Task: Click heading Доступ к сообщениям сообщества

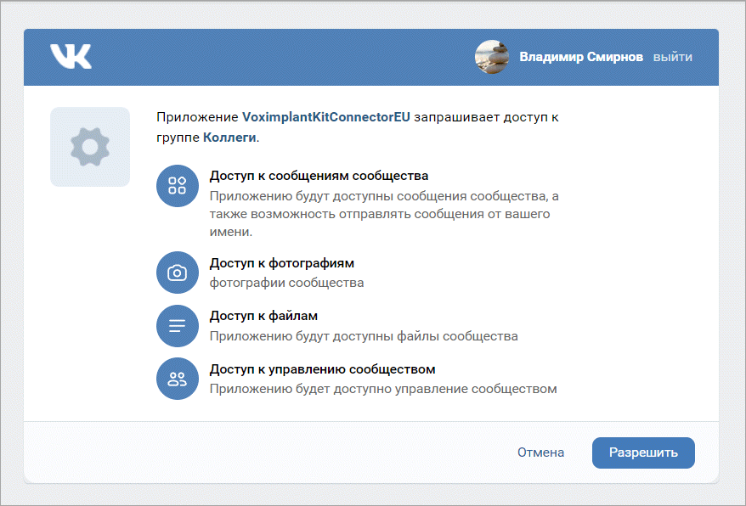Action: point(319,176)
